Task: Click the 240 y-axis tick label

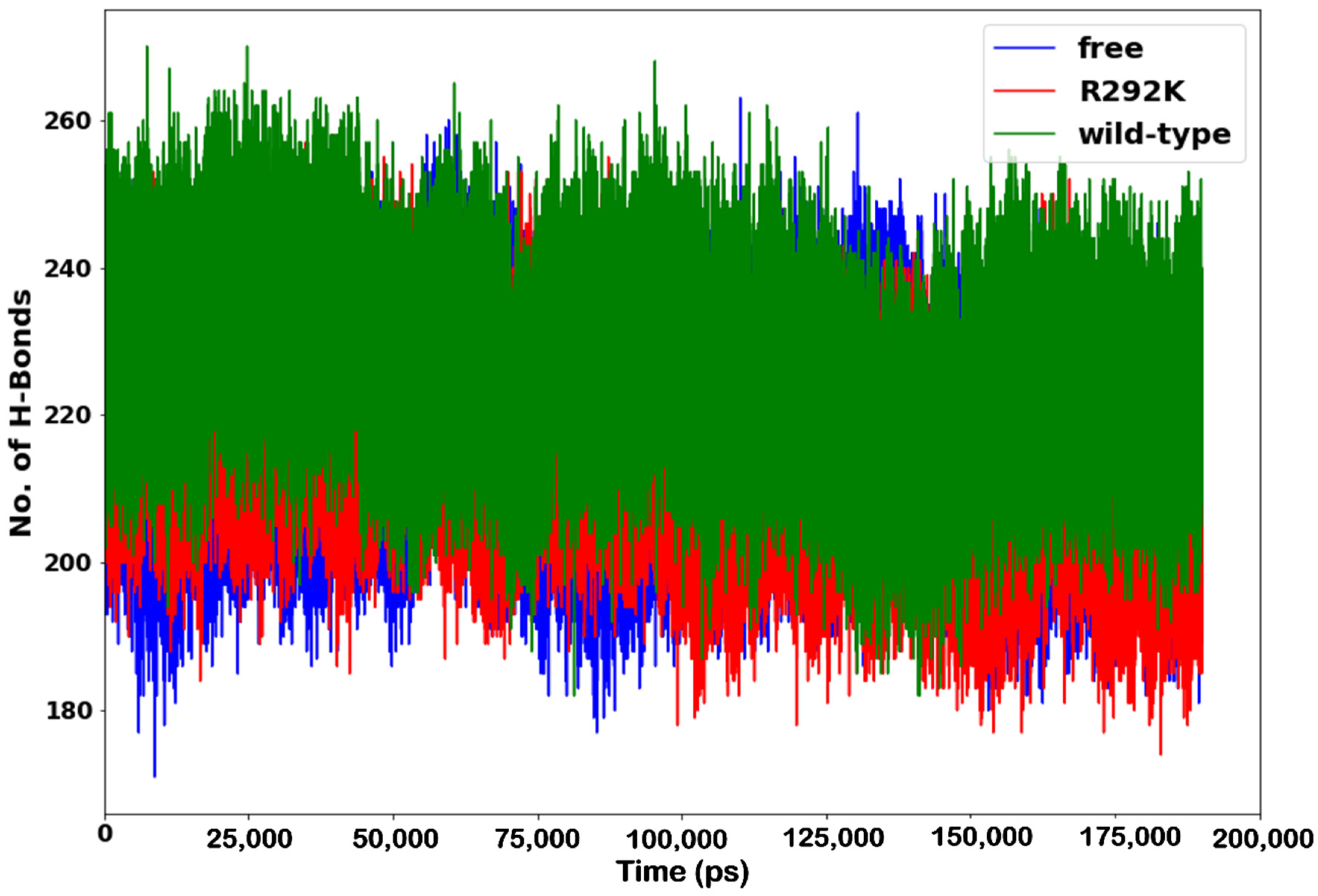Action: coord(67,268)
